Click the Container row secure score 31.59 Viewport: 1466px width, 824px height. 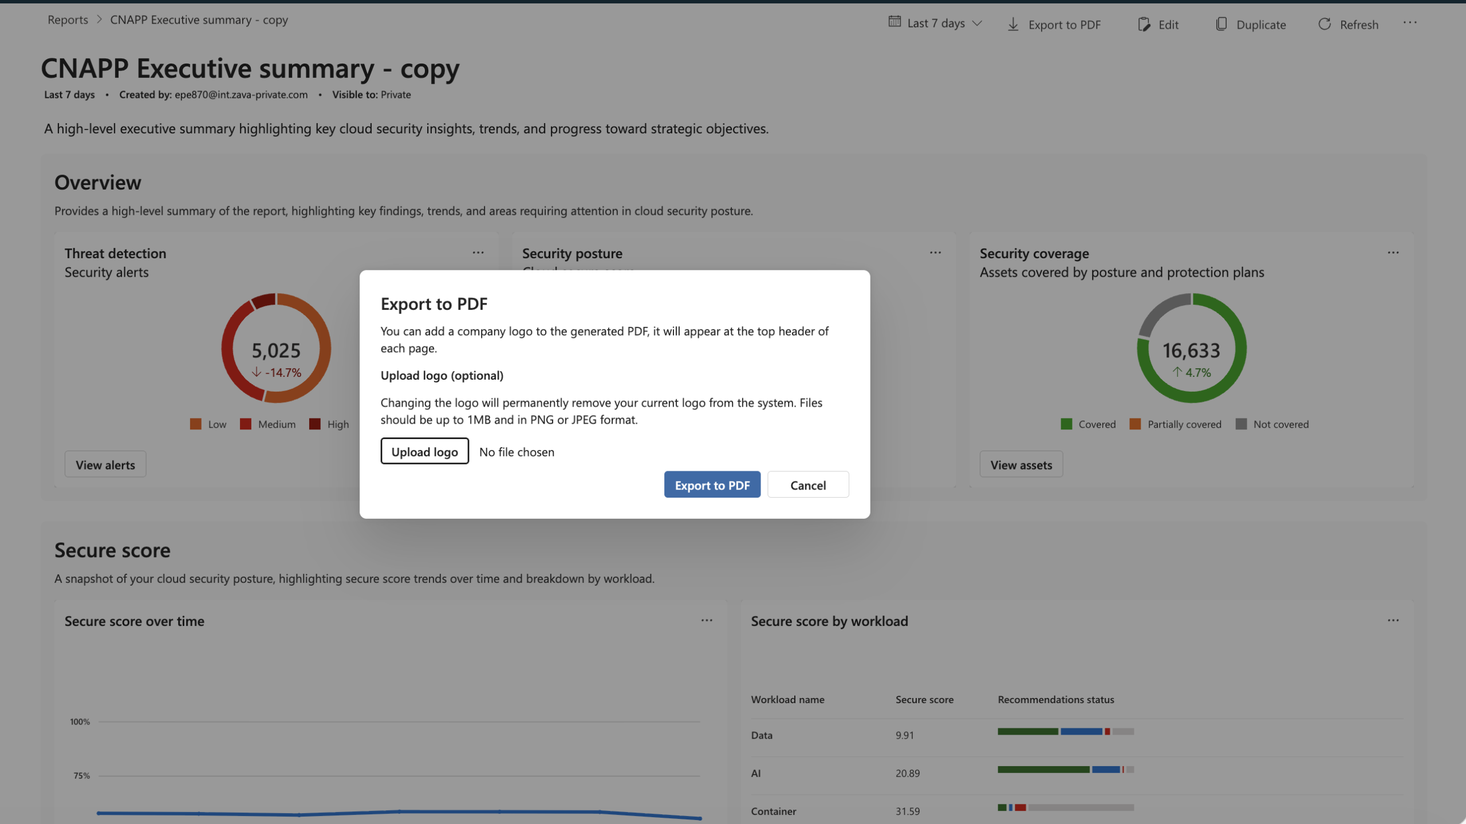(908, 811)
